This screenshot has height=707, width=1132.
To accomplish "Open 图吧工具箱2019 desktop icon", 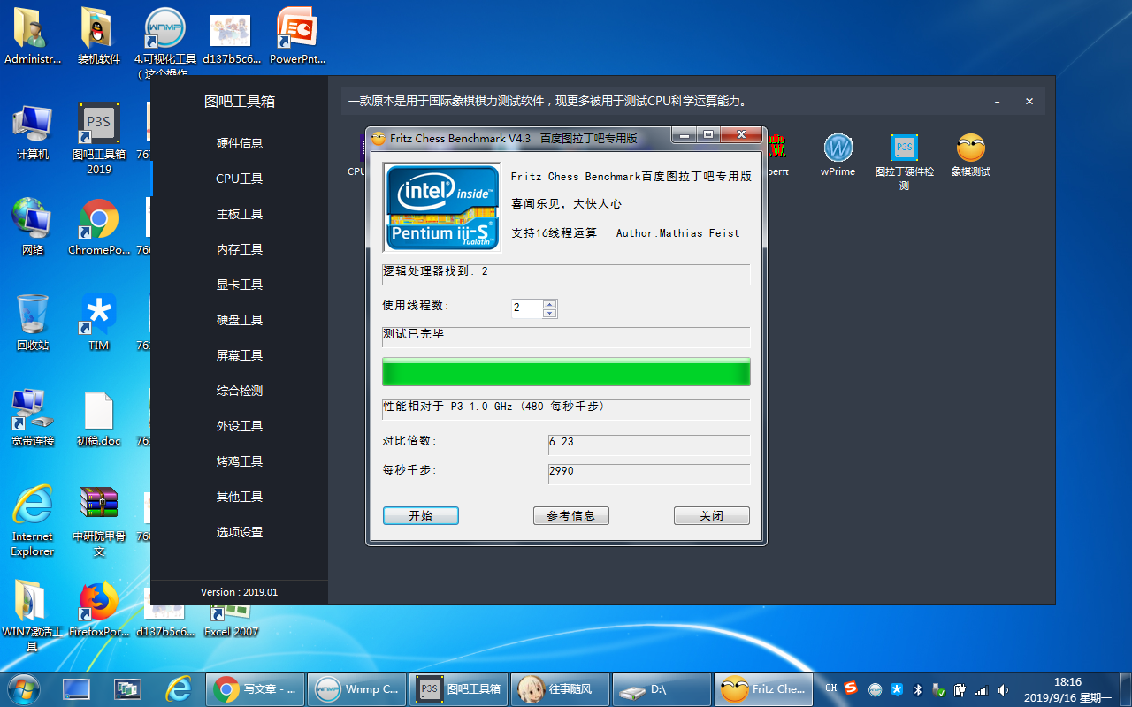I will (97, 122).
